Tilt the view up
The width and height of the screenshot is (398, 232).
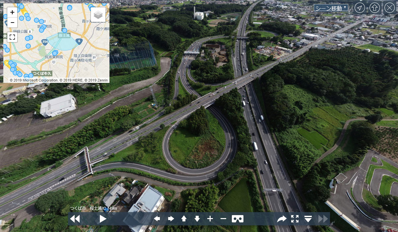[x=184, y=219]
